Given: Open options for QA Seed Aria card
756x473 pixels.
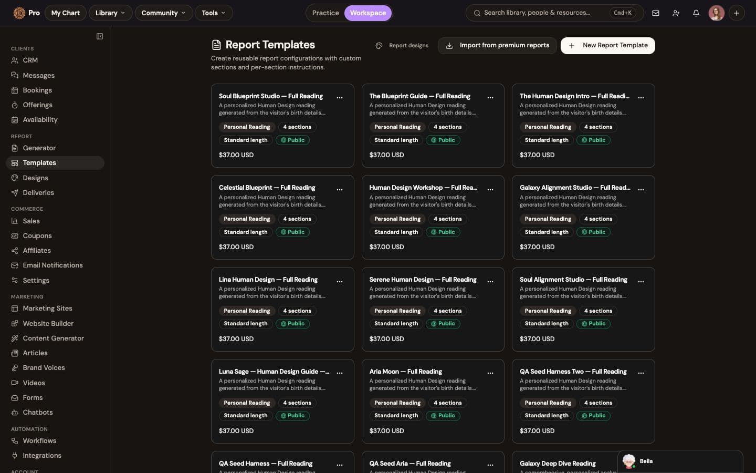Looking at the screenshot, I should pos(490,465).
